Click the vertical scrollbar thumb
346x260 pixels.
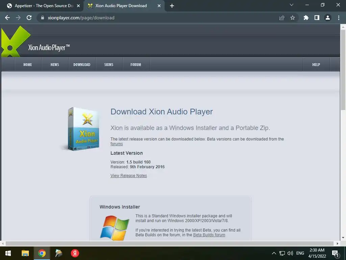pos(343,70)
